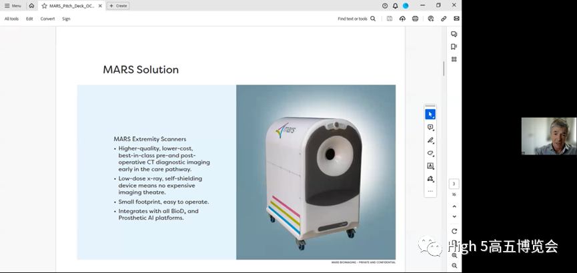The height and width of the screenshot is (273, 577).
Task: Choose the selection arrow tool
Action: (x=430, y=115)
